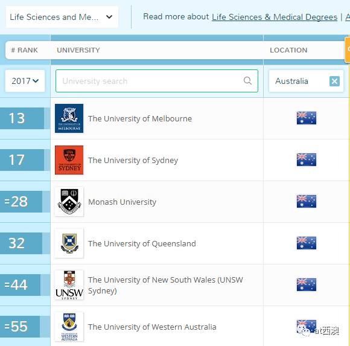
Task: Click the University of Melbourne logo
Action: [x=69, y=118]
